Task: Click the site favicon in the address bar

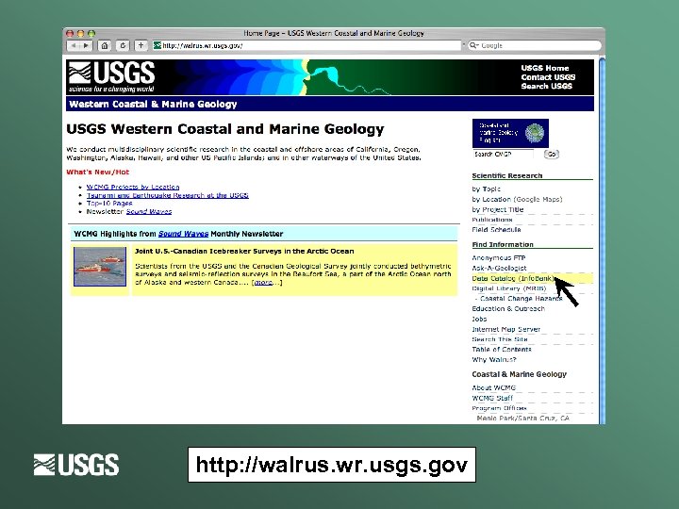Action: click(157, 45)
